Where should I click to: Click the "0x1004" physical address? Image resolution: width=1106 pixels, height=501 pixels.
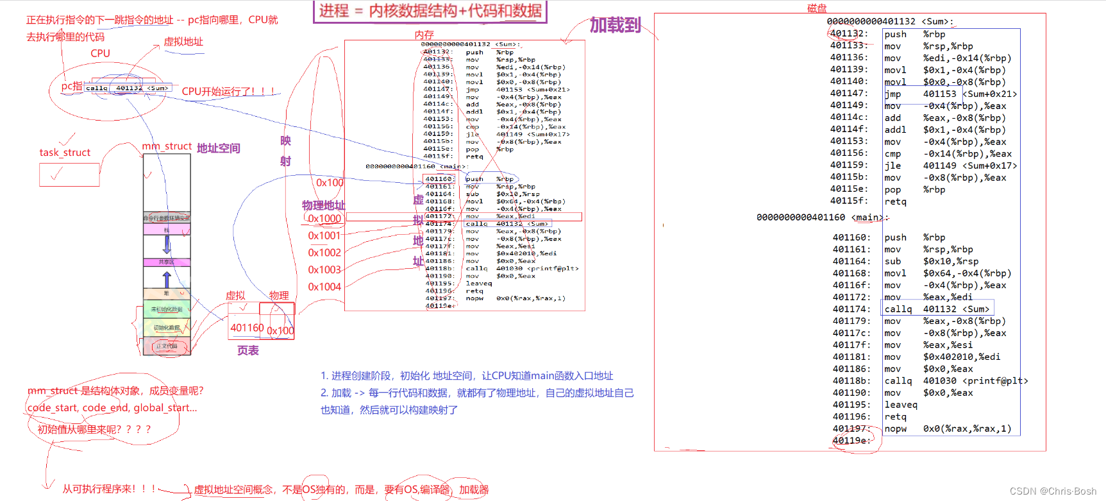click(x=324, y=287)
